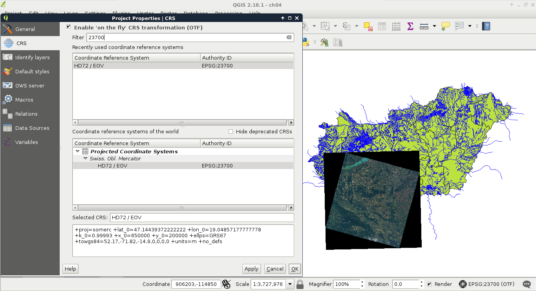Screen dimensions: 536x291
Task: Click the Deselect Features toolbar icon
Action: [x=368, y=26]
